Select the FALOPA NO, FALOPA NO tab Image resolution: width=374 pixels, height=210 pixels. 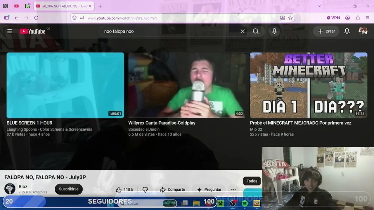[64, 6]
